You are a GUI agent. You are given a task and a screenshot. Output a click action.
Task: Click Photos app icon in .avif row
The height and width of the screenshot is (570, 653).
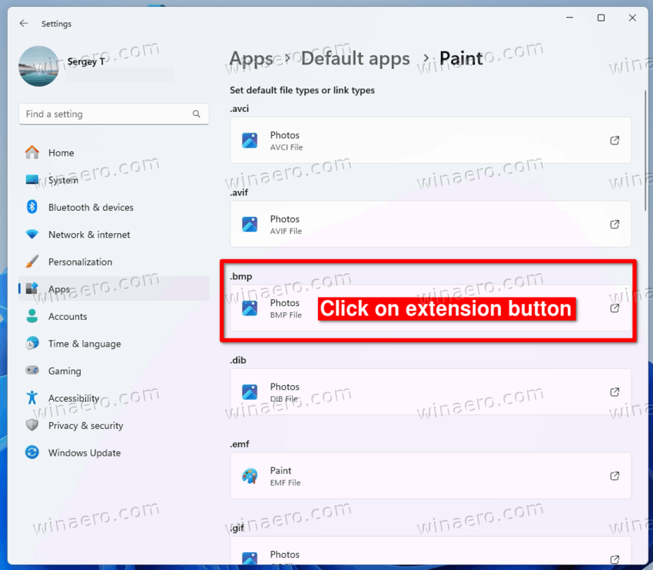250,225
